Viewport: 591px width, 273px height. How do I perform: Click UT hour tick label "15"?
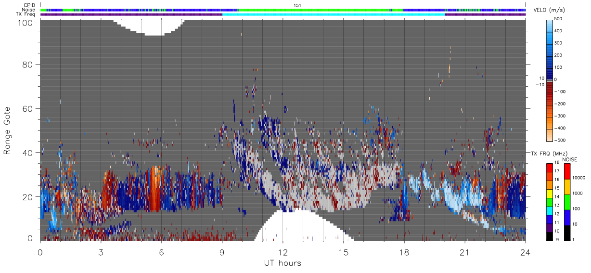point(344,252)
